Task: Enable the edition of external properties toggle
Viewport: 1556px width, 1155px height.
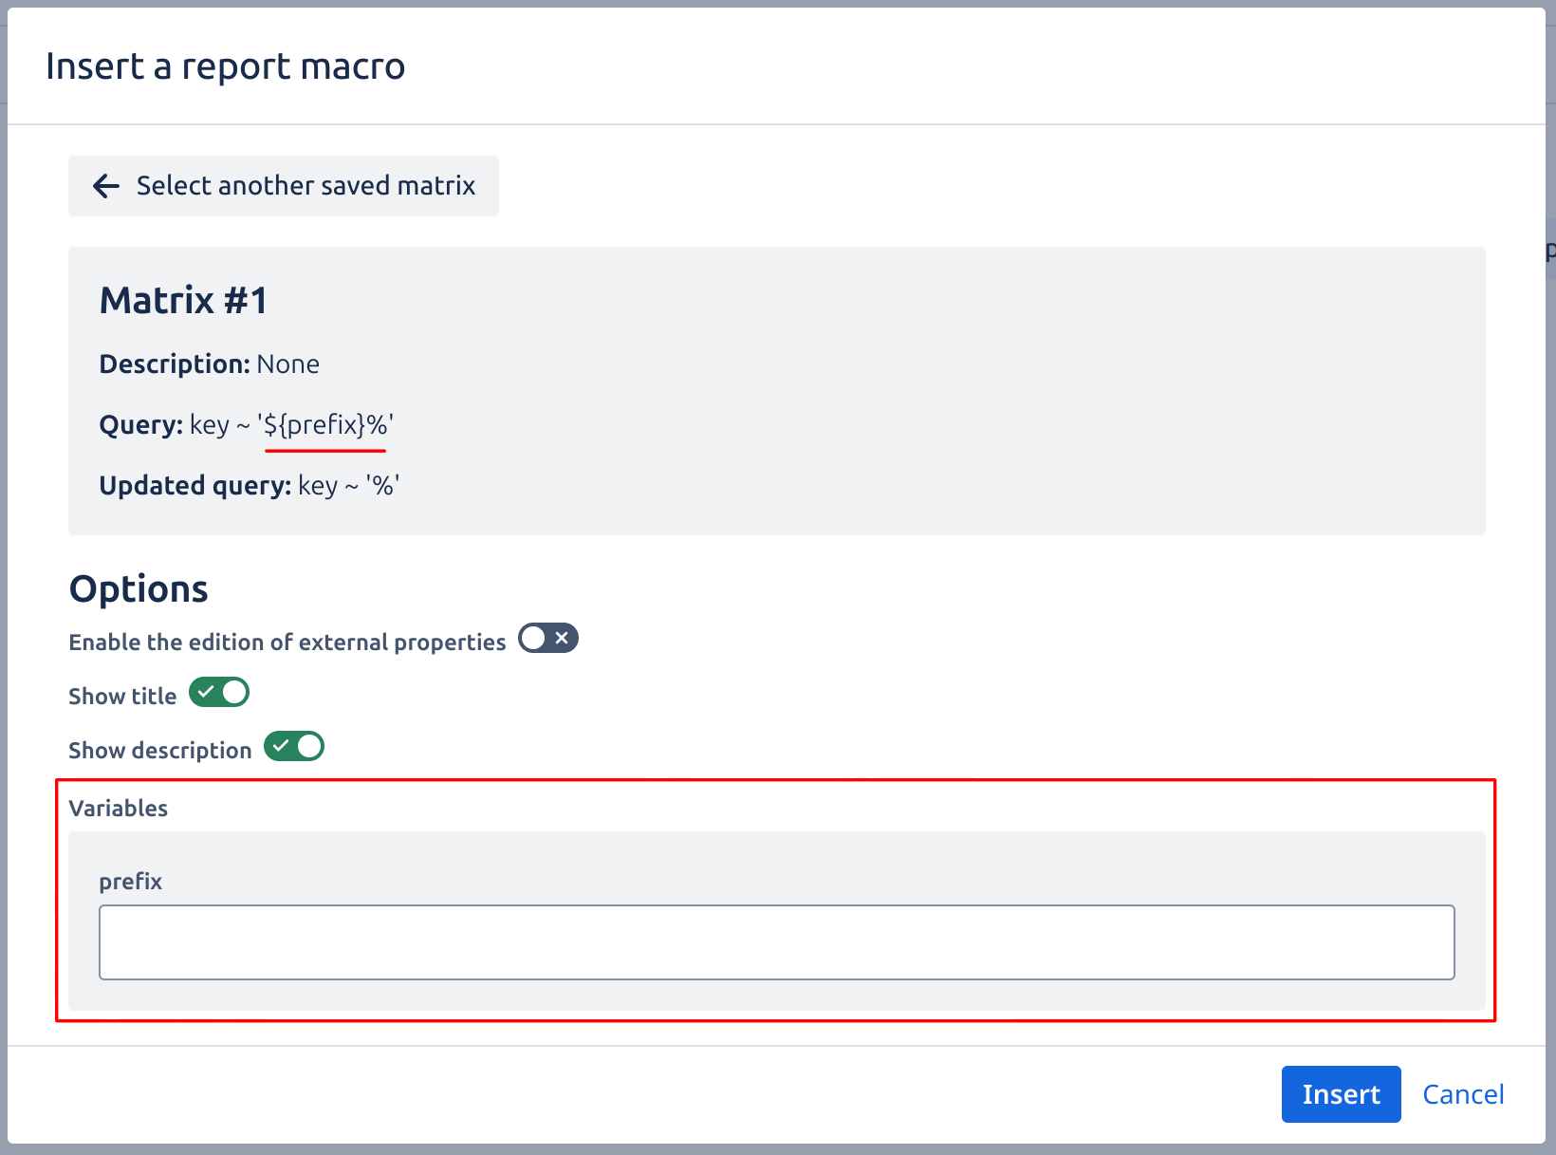Action: click(547, 639)
